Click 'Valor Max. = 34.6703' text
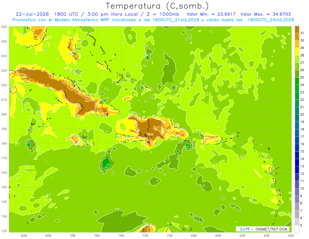The height and width of the screenshot is (239, 309). pos(266,14)
